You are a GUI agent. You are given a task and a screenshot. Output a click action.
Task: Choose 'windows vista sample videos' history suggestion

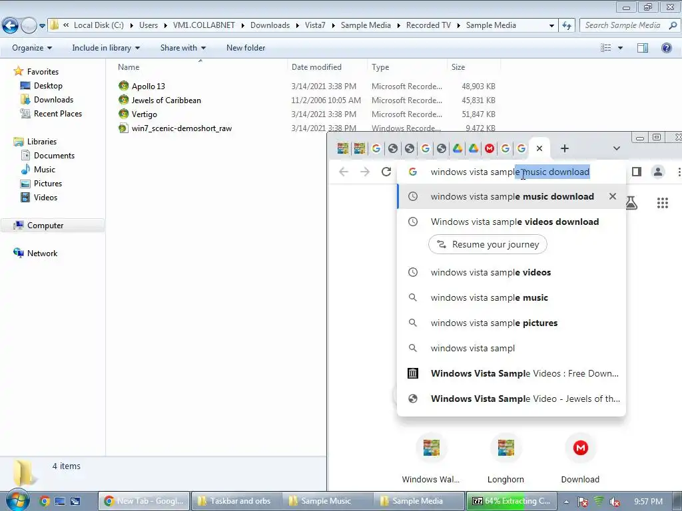tap(511, 272)
